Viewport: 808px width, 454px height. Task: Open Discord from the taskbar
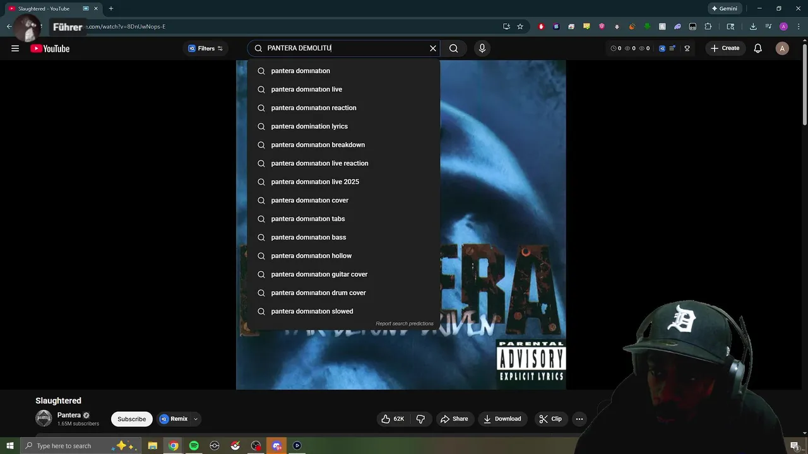click(276, 446)
